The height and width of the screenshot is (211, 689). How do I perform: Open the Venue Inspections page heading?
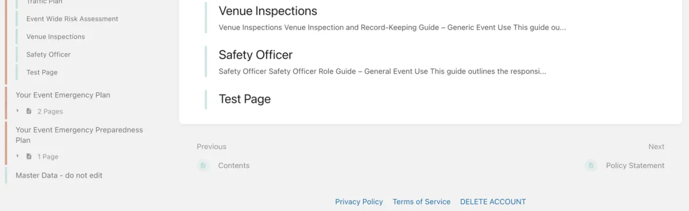click(x=268, y=11)
